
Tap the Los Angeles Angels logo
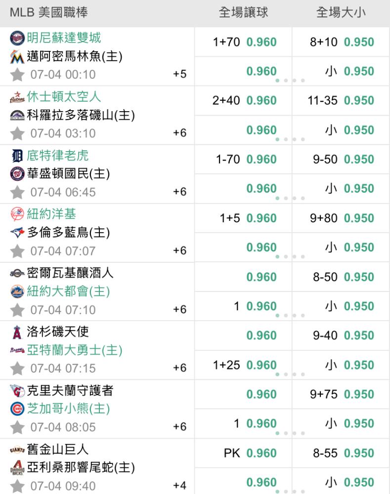(17, 332)
